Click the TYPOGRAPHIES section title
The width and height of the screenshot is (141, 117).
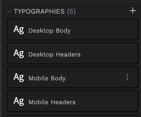coord(39,11)
